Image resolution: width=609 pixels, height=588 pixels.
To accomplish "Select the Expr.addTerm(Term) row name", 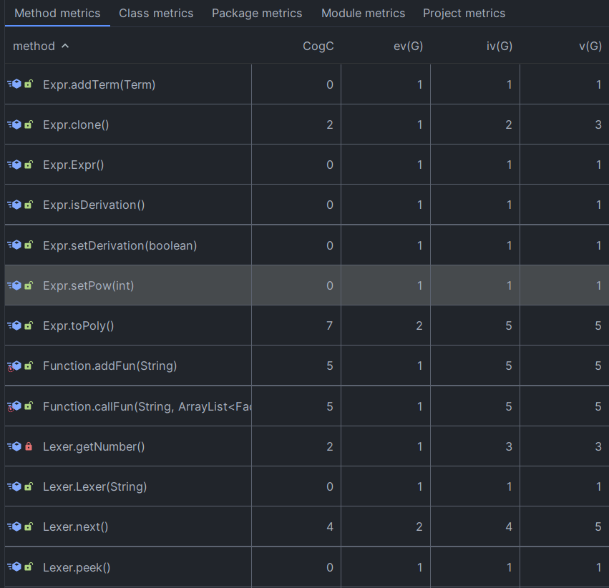I will [99, 84].
